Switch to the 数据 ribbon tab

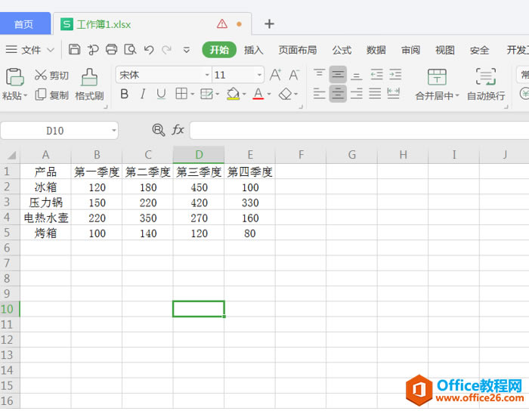(376, 50)
